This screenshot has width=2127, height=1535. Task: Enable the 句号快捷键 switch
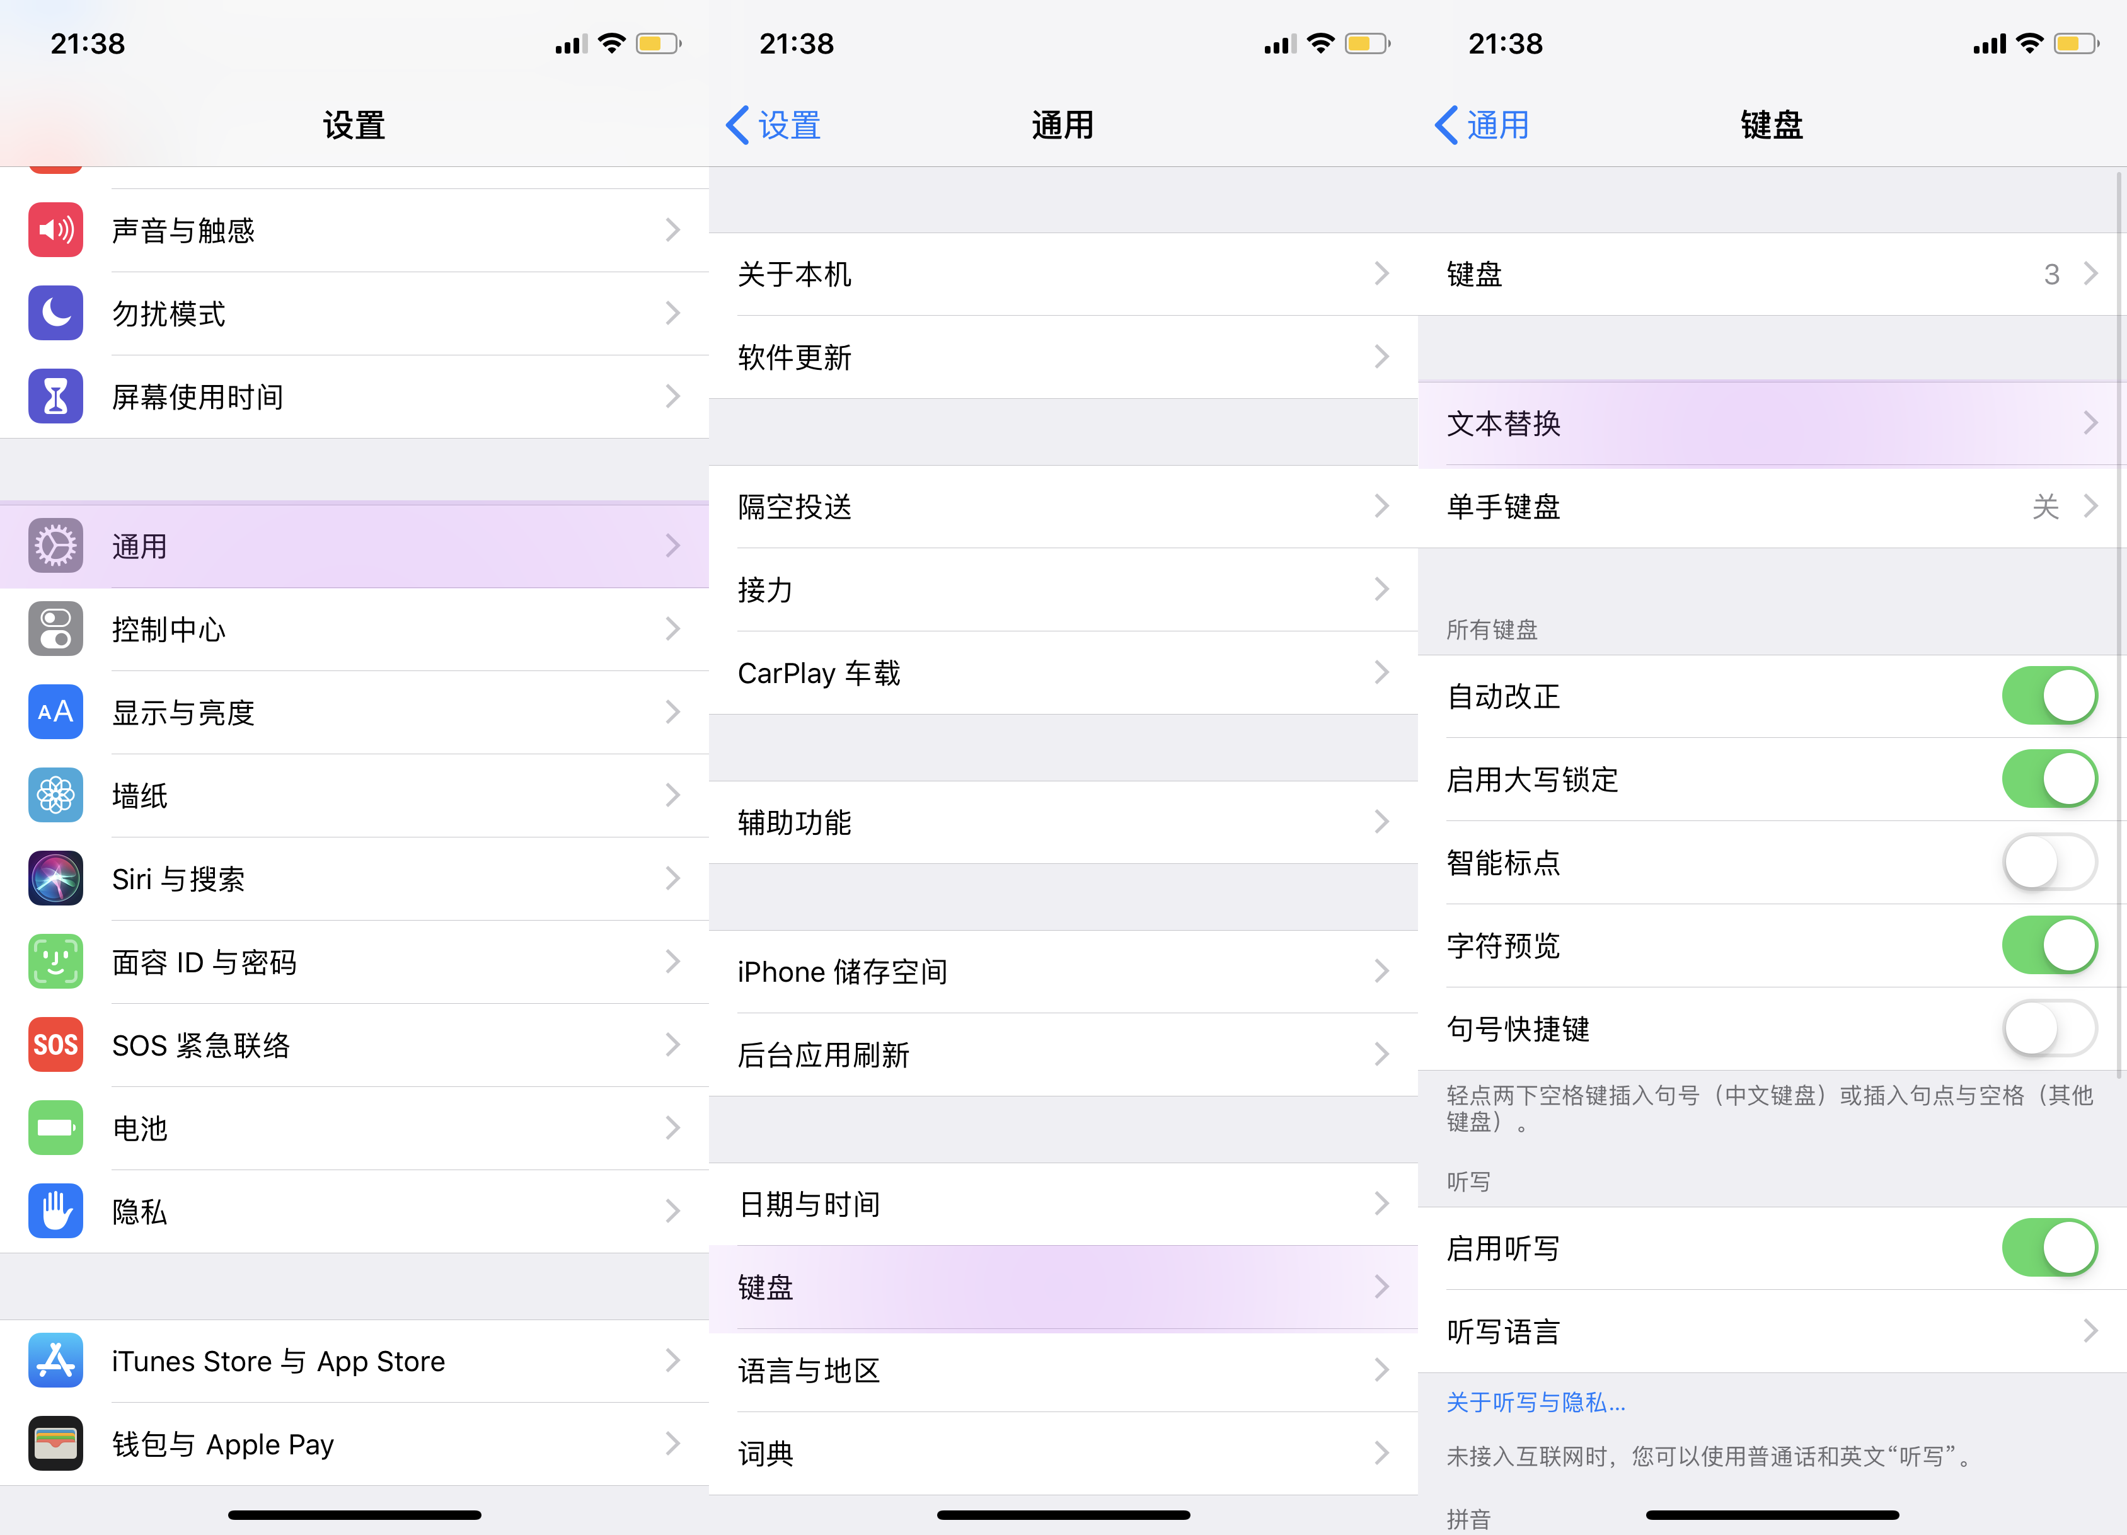pos(2049,1028)
